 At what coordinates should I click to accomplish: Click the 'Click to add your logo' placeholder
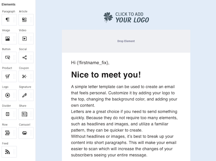(x=126, y=17)
